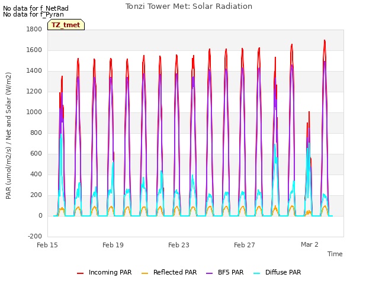Click the 1000 y-axis tick label
The height and width of the screenshot is (284, 379).
[34, 112]
